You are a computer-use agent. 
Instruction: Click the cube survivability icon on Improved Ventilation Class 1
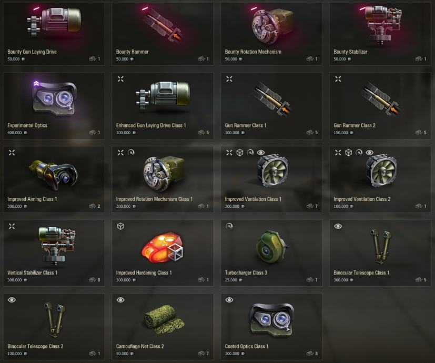(240, 153)
